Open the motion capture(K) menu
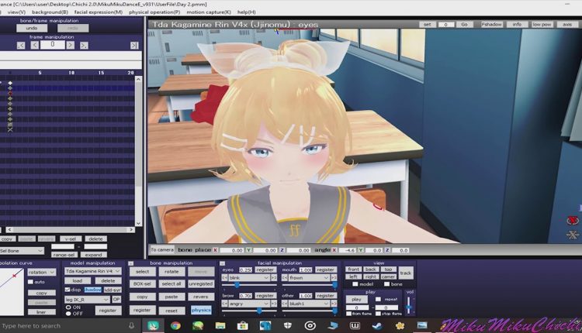The height and width of the screenshot is (333, 582). point(209,12)
